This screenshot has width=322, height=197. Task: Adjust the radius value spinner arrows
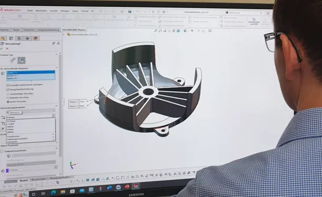tap(53, 116)
